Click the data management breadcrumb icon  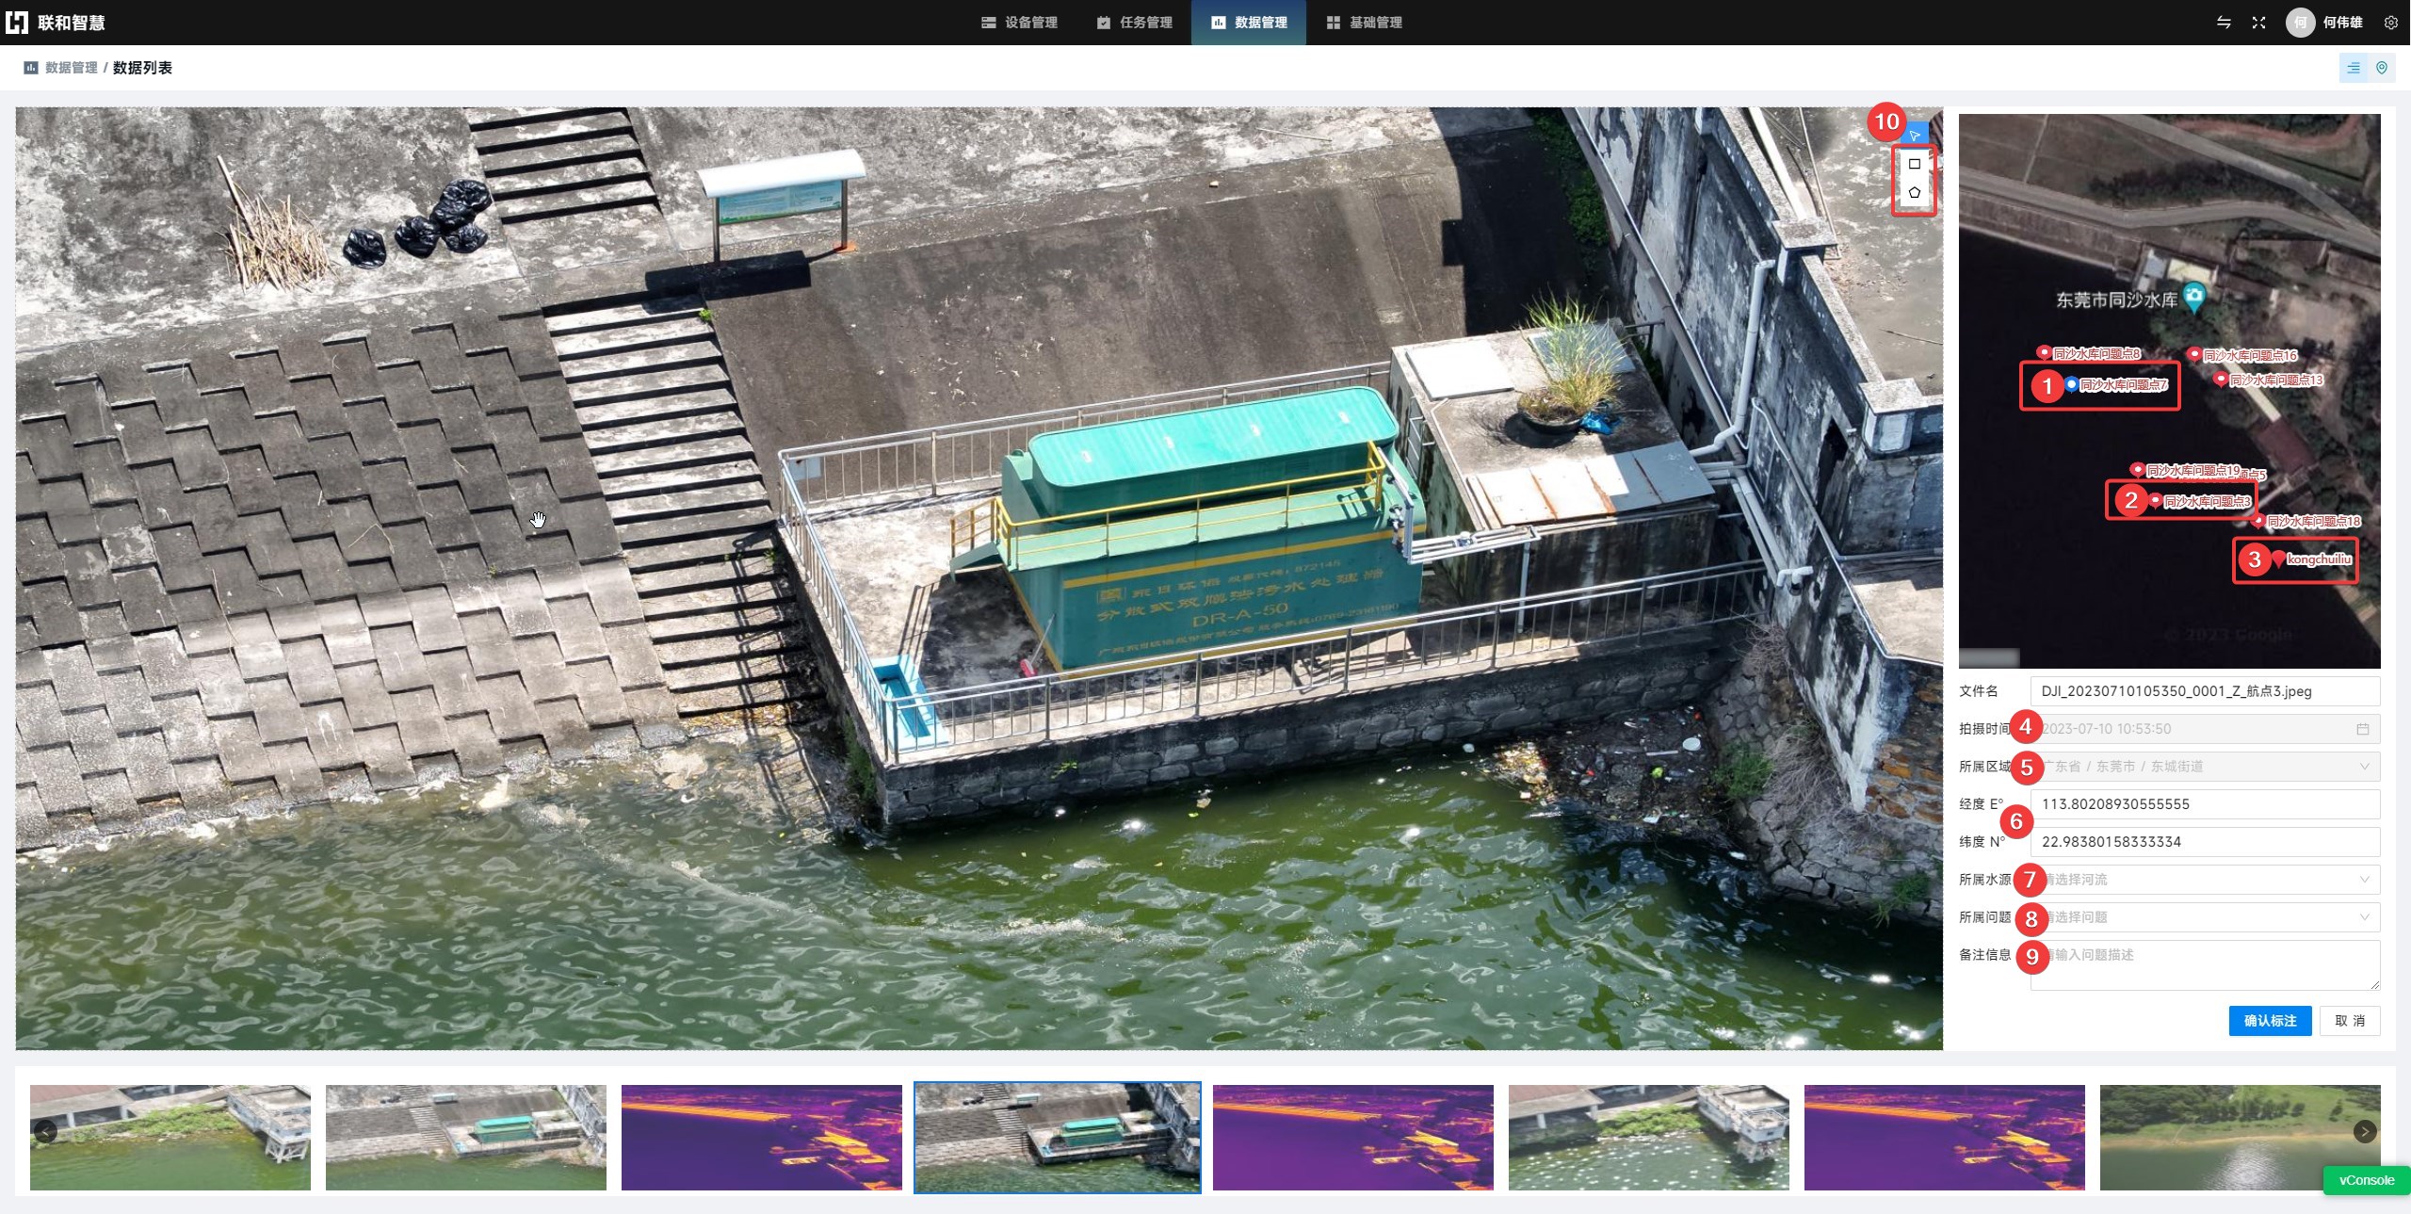tap(31, 68)
